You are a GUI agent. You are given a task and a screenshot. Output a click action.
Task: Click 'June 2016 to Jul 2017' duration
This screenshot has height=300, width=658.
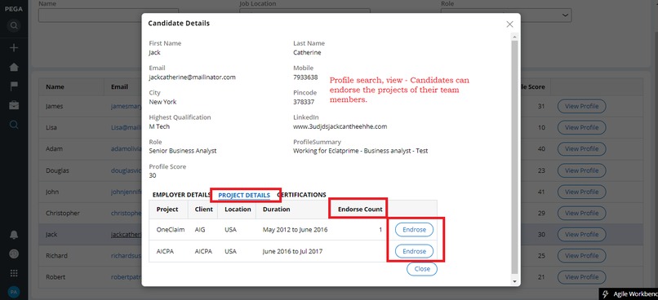tap(291, 251)
